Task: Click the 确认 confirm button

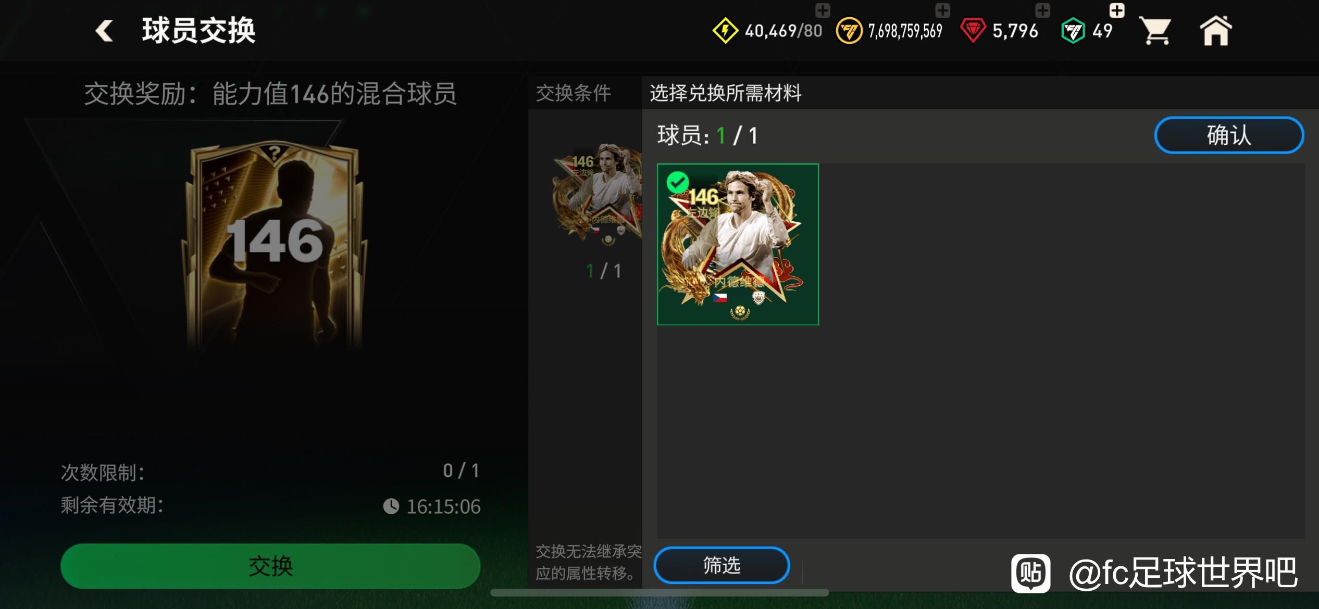Action: [x=1229, y=135]
